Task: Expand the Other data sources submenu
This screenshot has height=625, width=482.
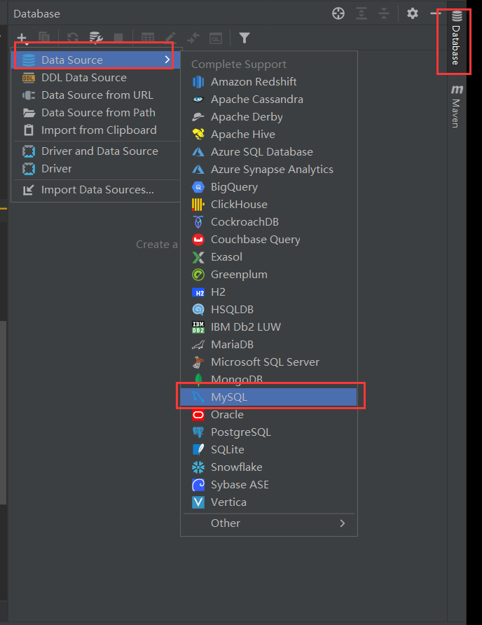Action: pos(269,523)
